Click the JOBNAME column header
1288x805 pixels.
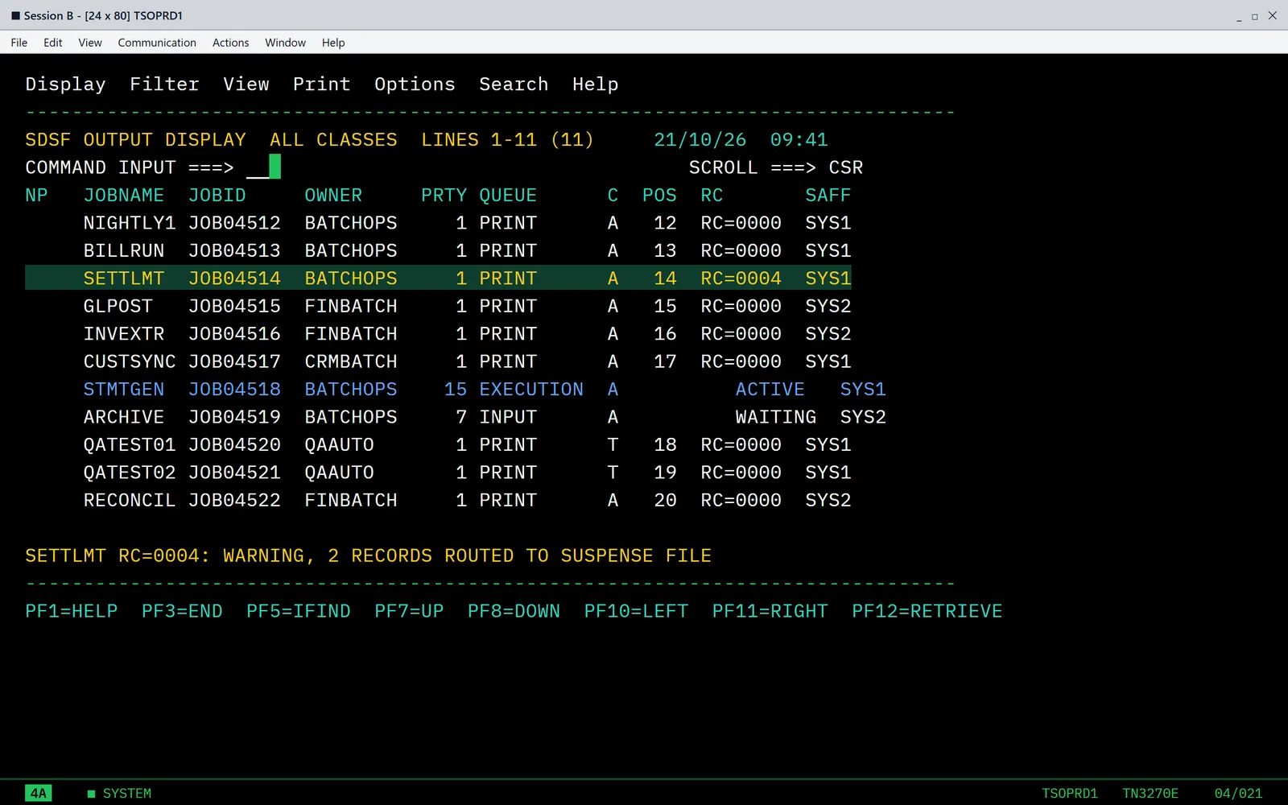click(124, 196)
